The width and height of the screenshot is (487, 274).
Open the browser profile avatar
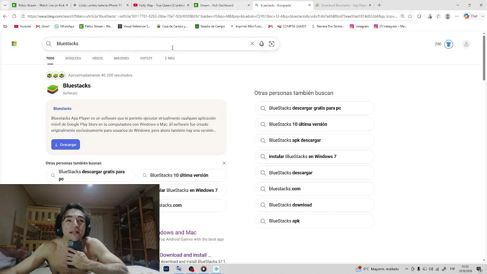pyautogui.click(x=448, y=16)
